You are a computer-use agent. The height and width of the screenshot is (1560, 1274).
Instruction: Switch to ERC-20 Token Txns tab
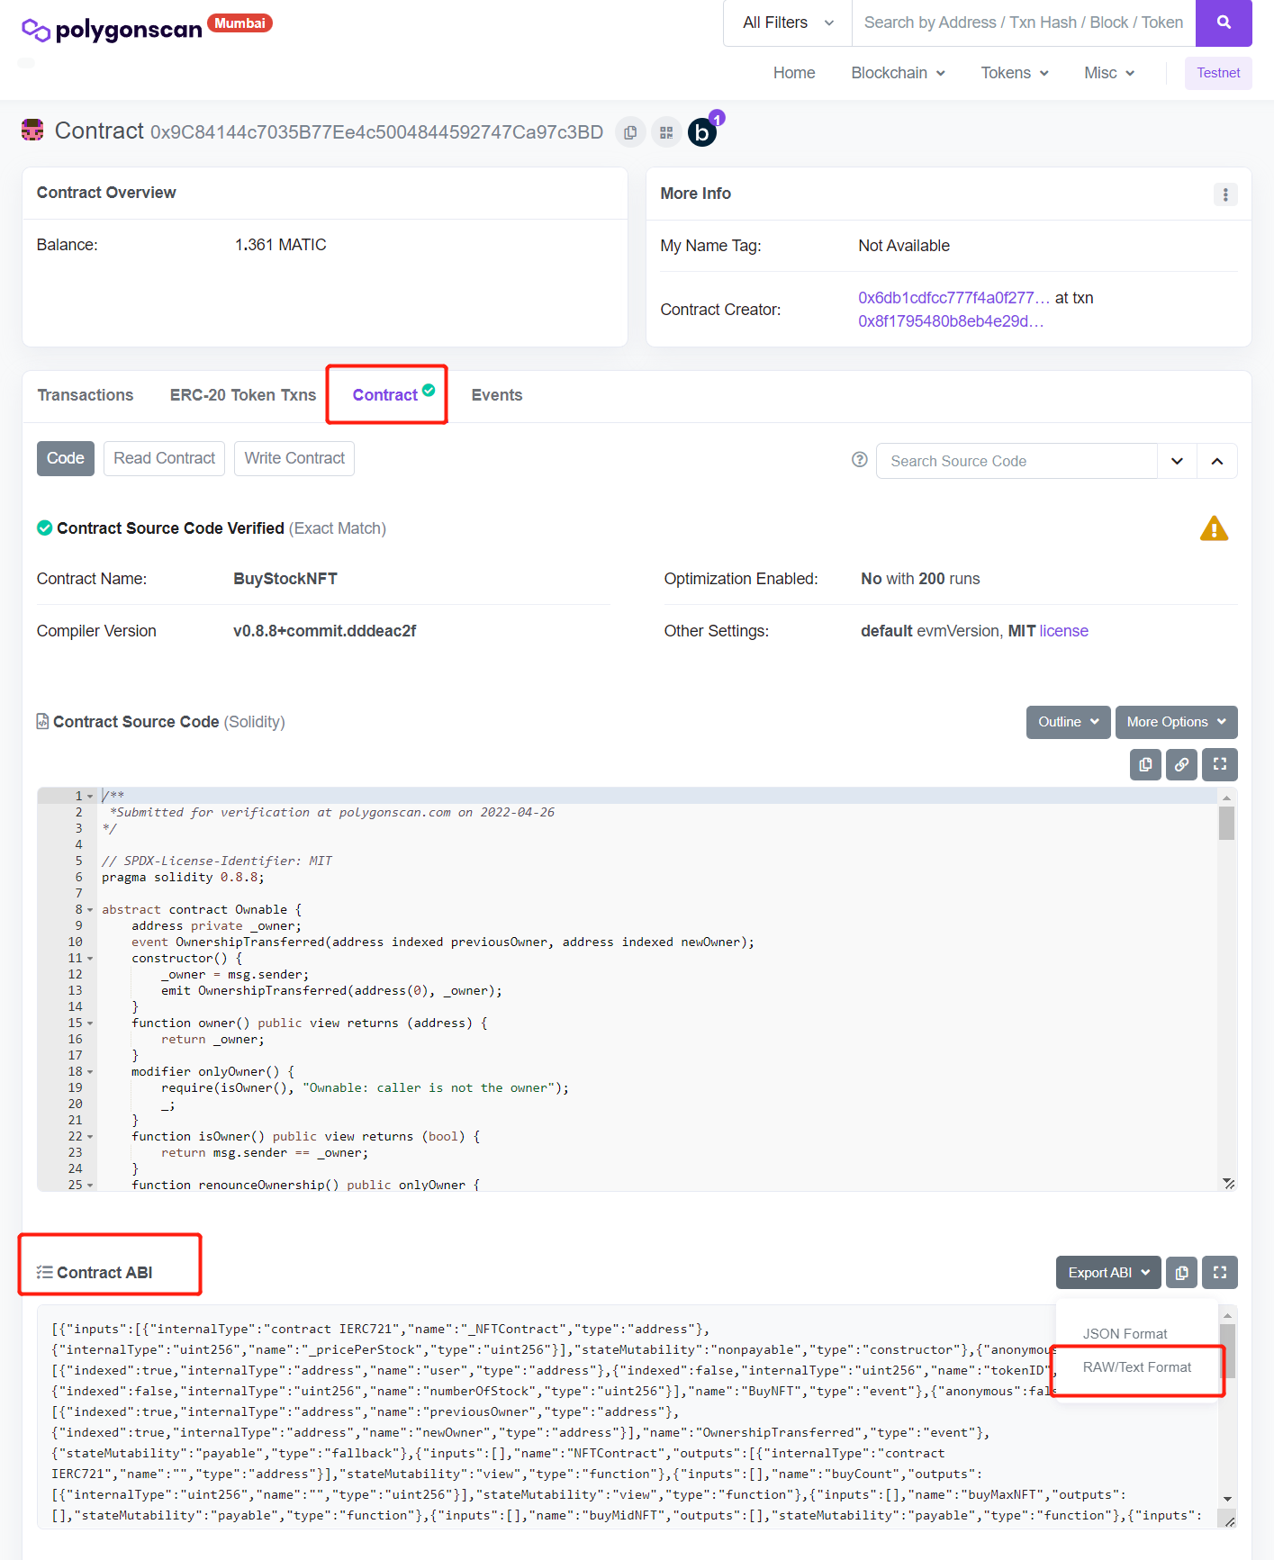tap(243, 395)
